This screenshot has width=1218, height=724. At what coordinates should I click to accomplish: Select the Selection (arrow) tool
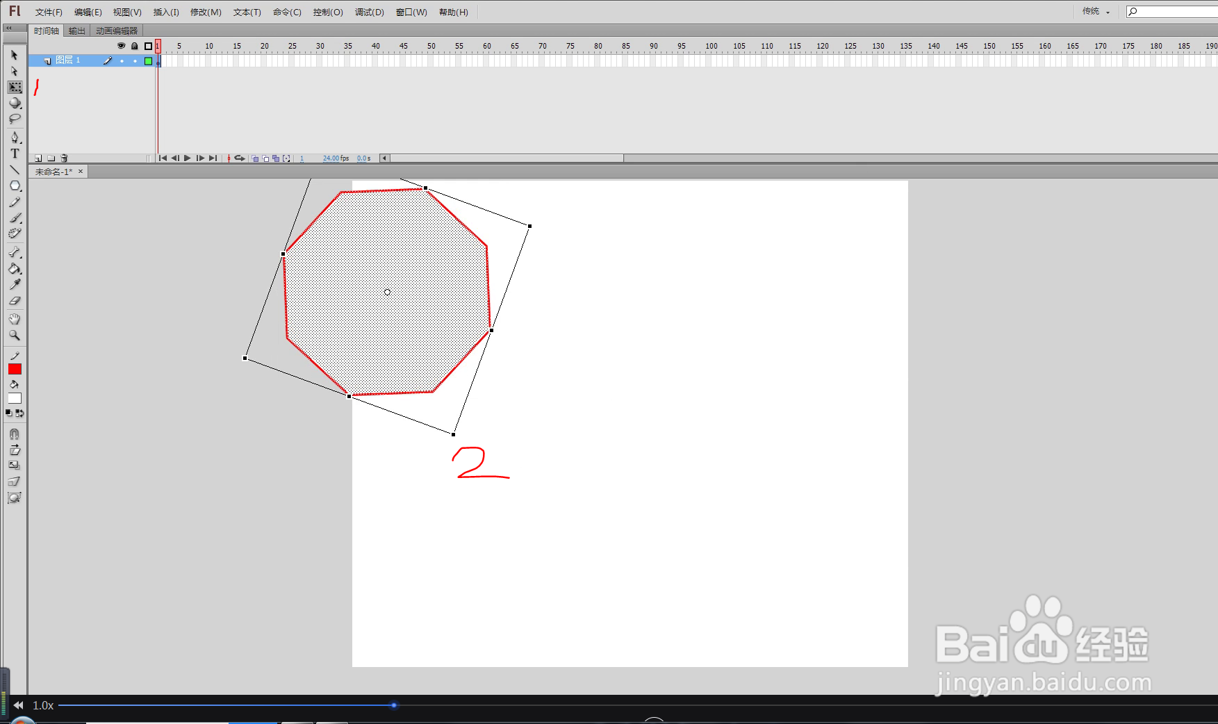(x=15, y=55)
